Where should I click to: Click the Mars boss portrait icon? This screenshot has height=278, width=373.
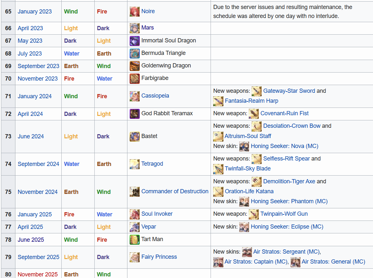coord(134,28)
